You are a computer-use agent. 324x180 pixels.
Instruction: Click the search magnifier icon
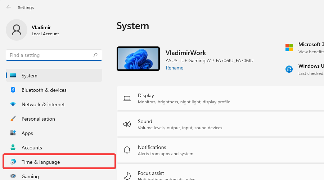(95, 55)
